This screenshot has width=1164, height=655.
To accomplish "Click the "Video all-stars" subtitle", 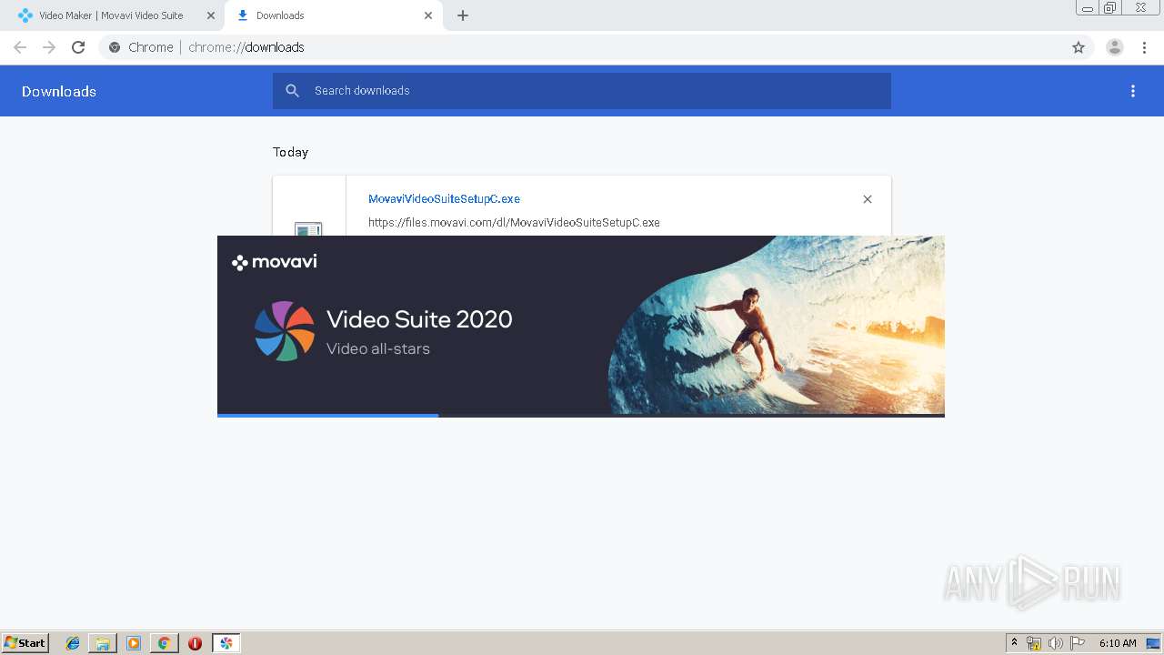I will [378, 348].
